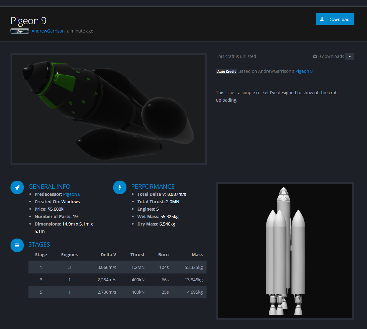
Task: Click the download arrow icon in button
Action: 322,19
